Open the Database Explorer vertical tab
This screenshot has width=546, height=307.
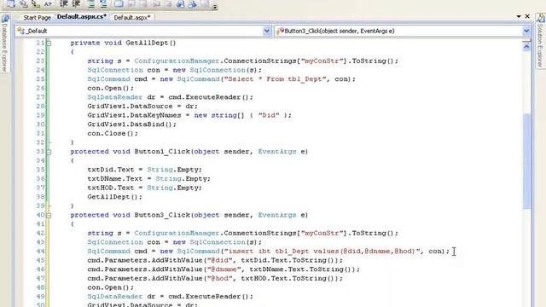4,43
